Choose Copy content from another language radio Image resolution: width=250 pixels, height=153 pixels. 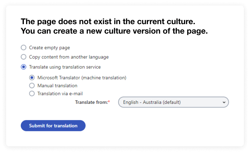(x=24, y=57)
